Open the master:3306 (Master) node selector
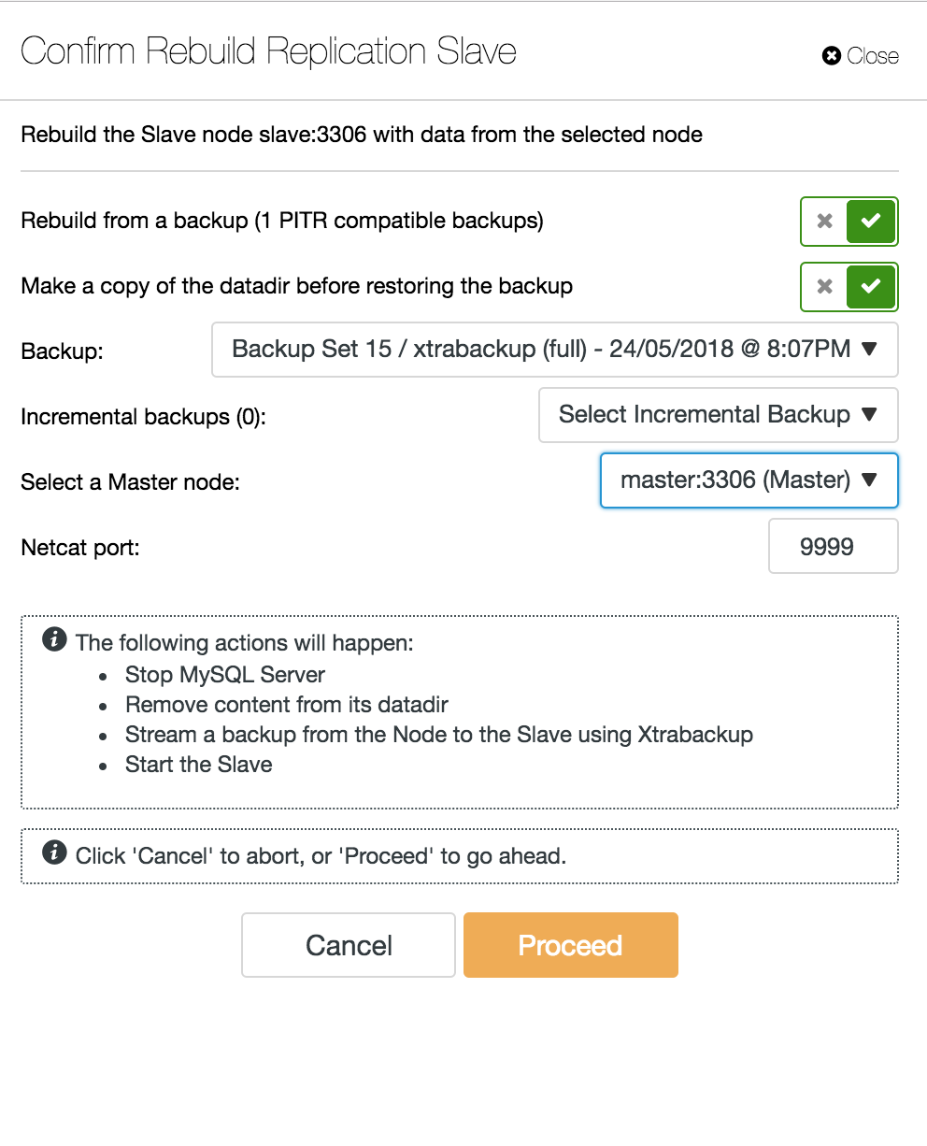The image size is (927, 1146). (749, 480)
